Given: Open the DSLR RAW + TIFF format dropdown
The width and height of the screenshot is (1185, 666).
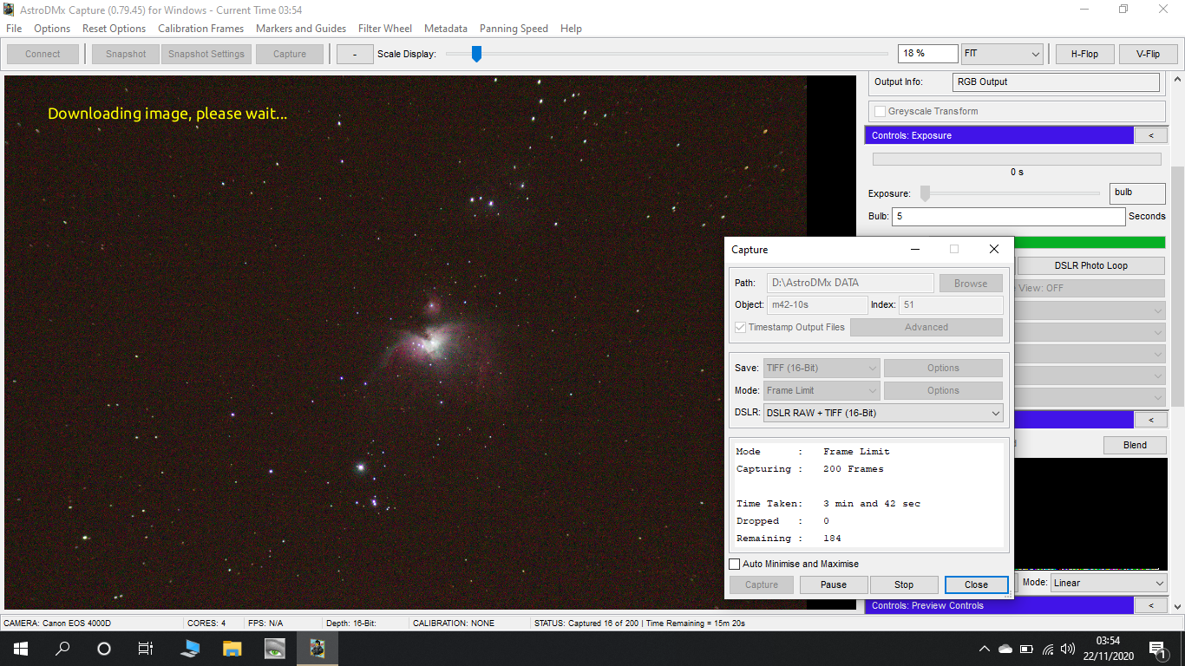Looking at the screenshot, I should 883,412.
